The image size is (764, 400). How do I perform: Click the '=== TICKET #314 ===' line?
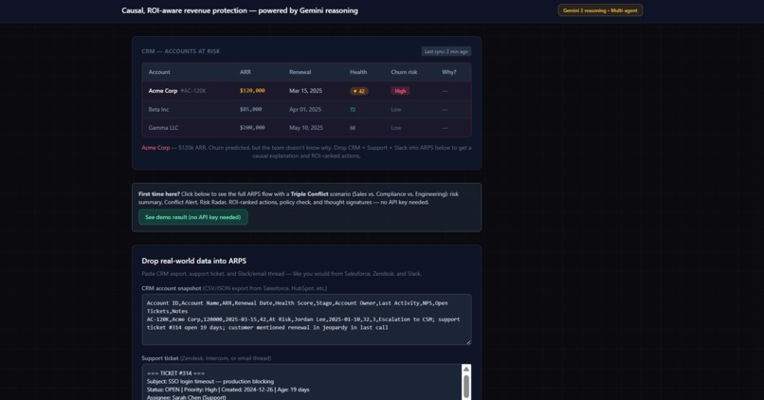tap(175, 373)
